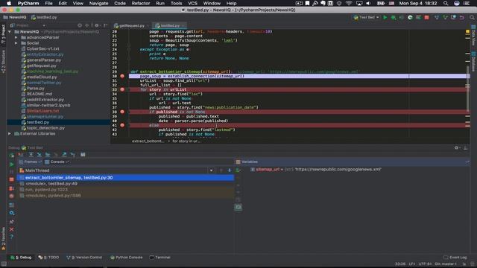
Task: Collapse the NewsHQ project root
Action: click(x=10, y=31)
